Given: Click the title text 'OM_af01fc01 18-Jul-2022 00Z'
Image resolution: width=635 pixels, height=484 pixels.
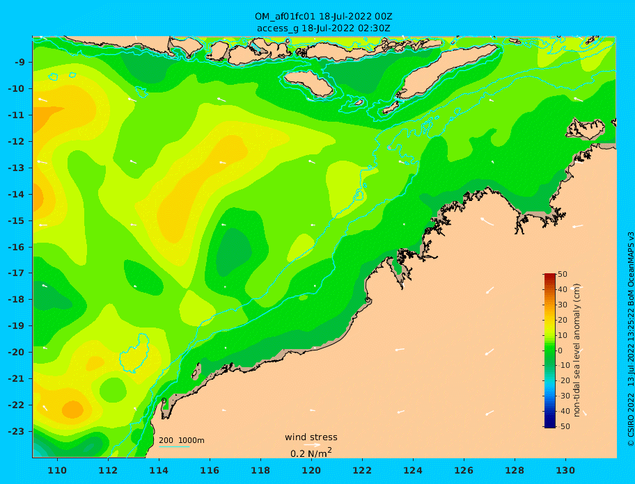Looking at the screenshot, I should [323, 17].
